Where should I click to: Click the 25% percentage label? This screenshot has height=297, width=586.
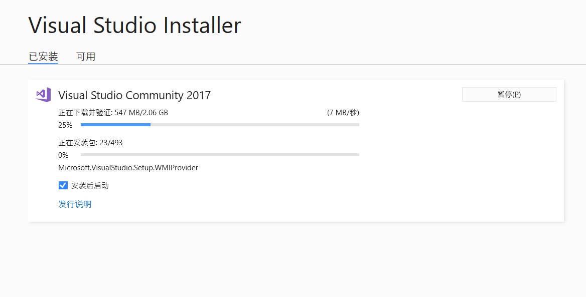(x=65, y=125)
